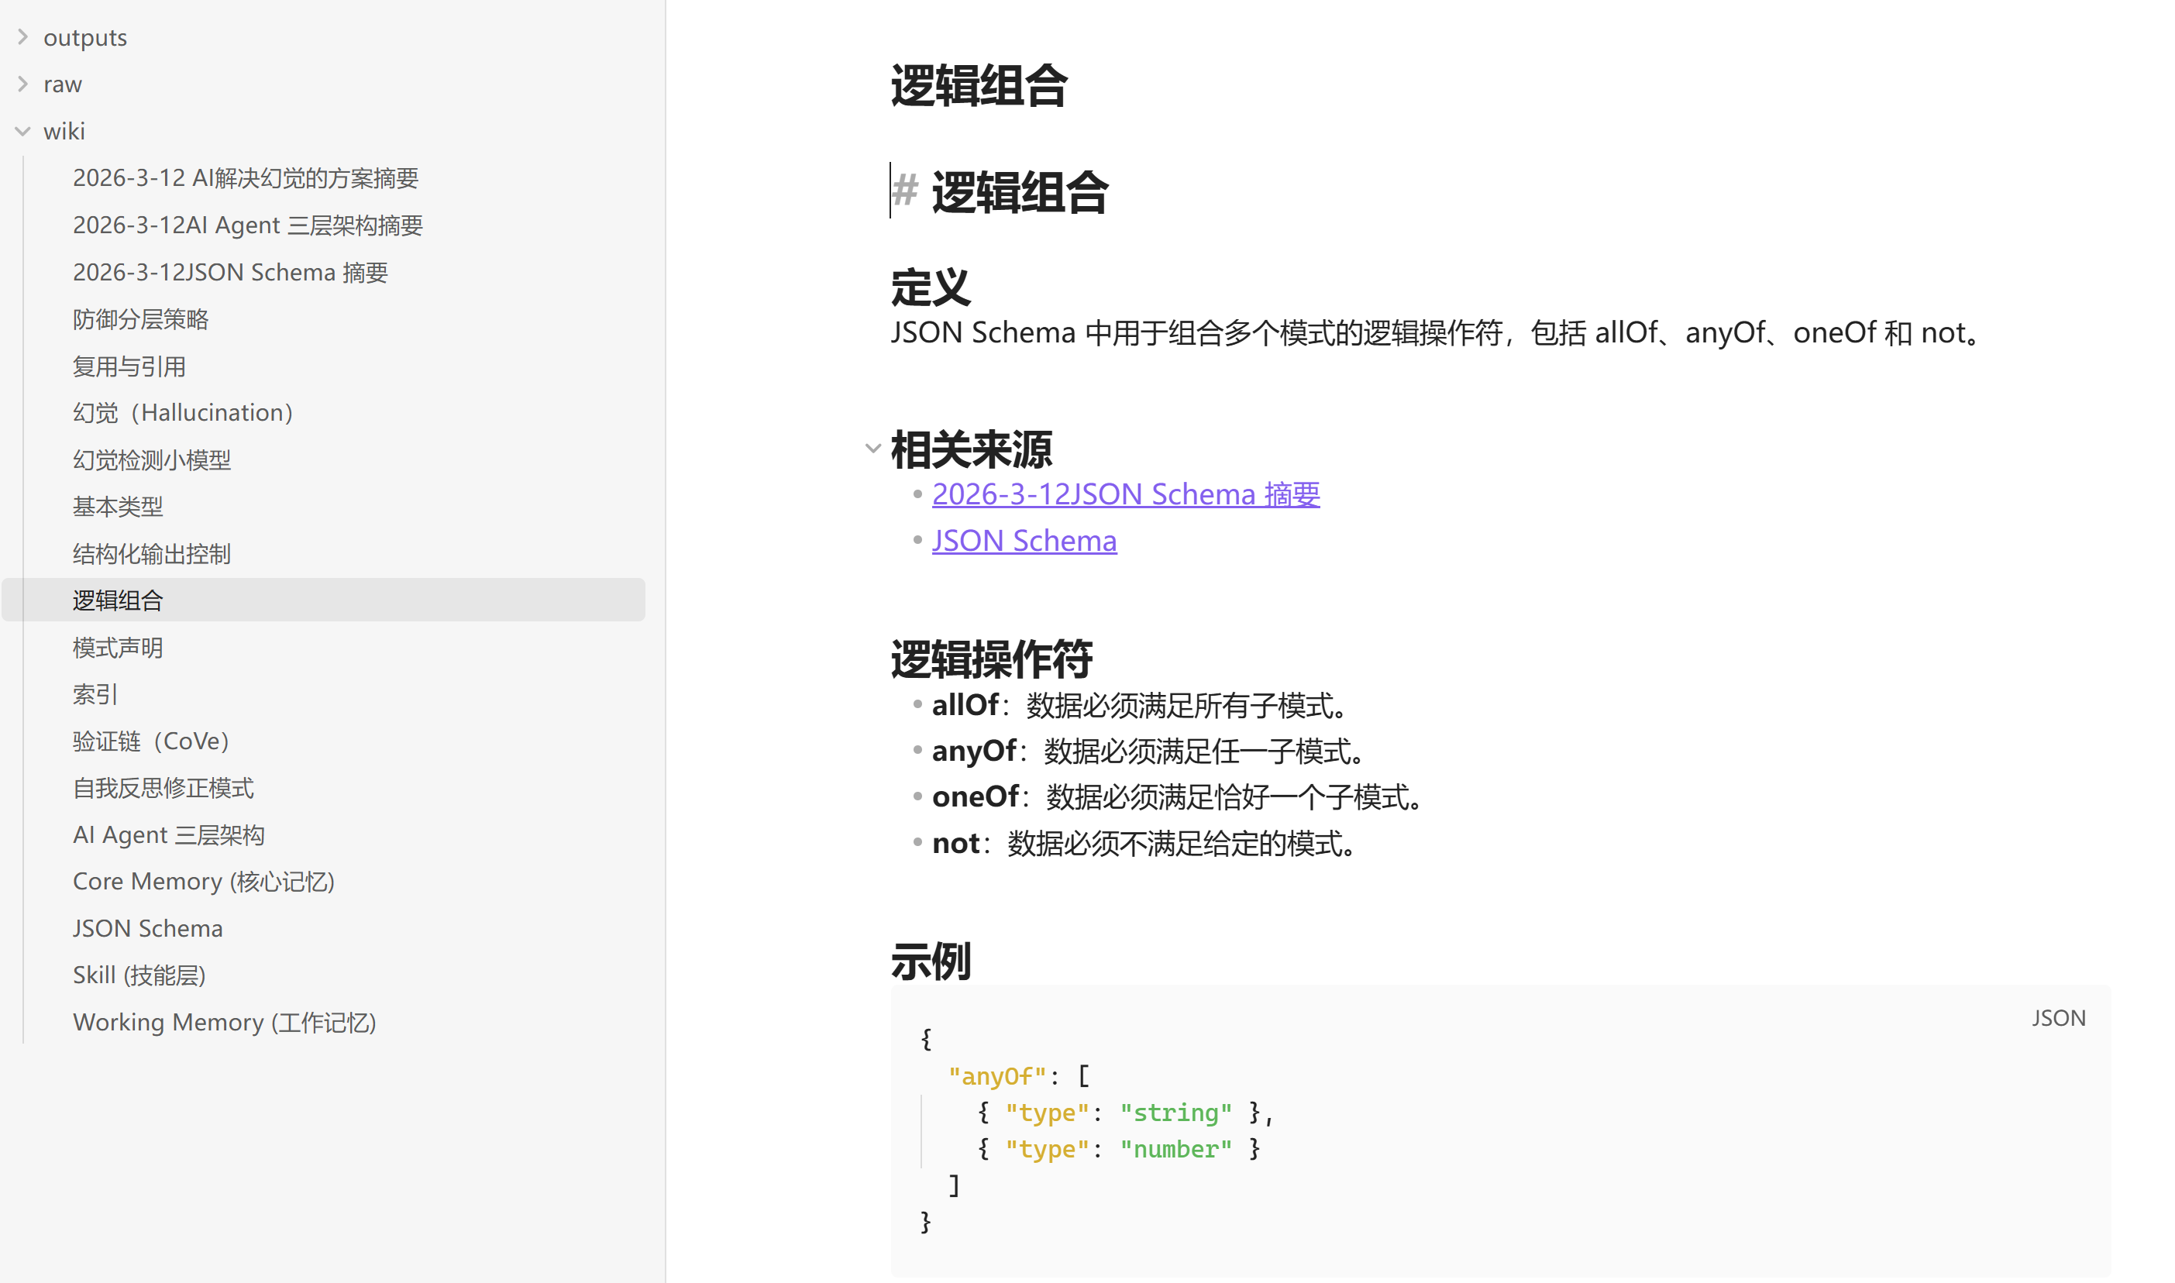Select the 幻觉（Hallucination）note in sidebar

coord(182,412)
